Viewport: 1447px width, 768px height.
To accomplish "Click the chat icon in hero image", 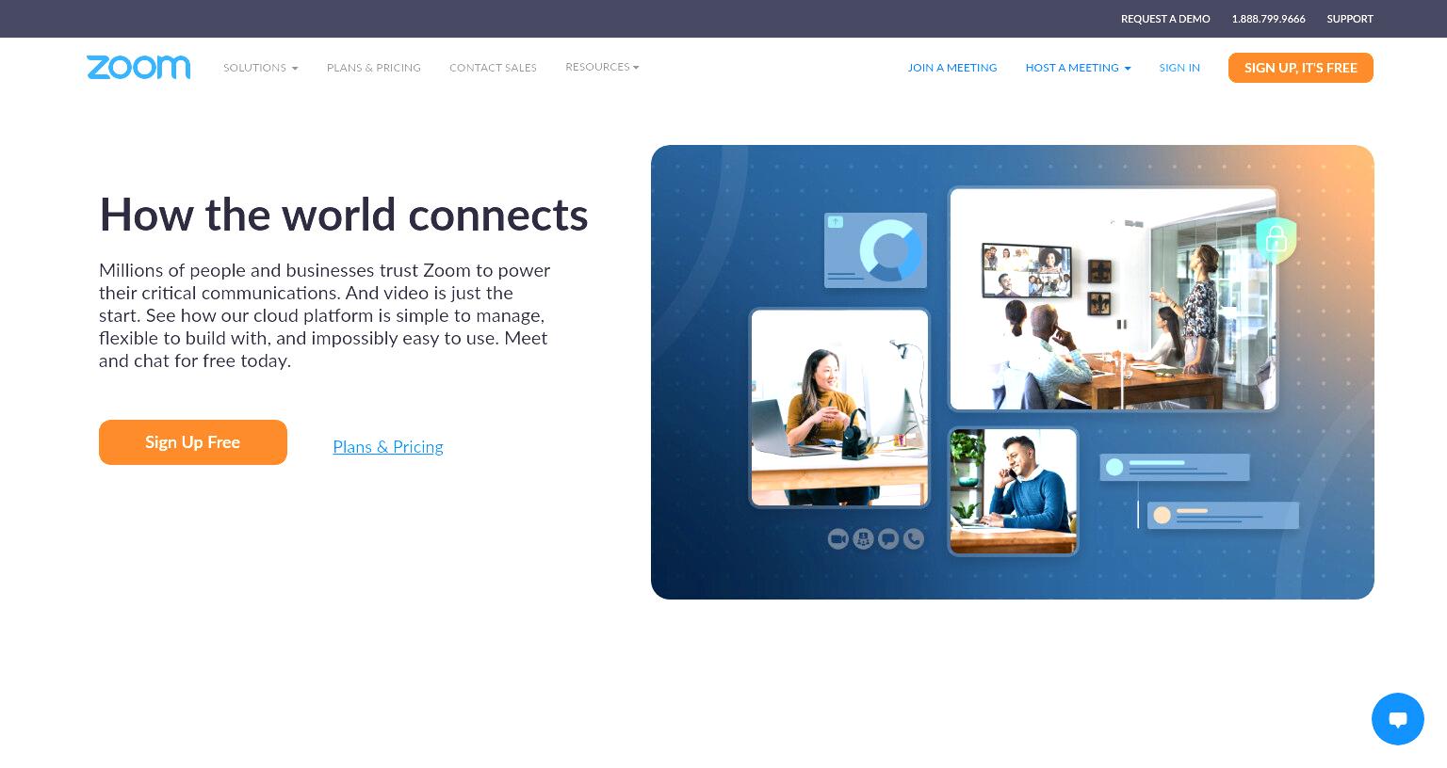I will point(888,538).
